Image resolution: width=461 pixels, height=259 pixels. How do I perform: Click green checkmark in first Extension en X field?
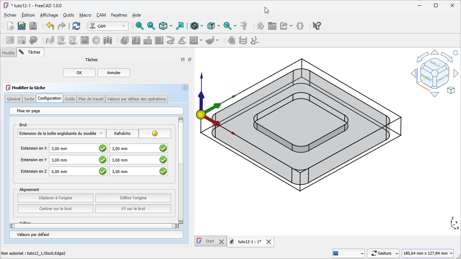click(x=103, y=148)
